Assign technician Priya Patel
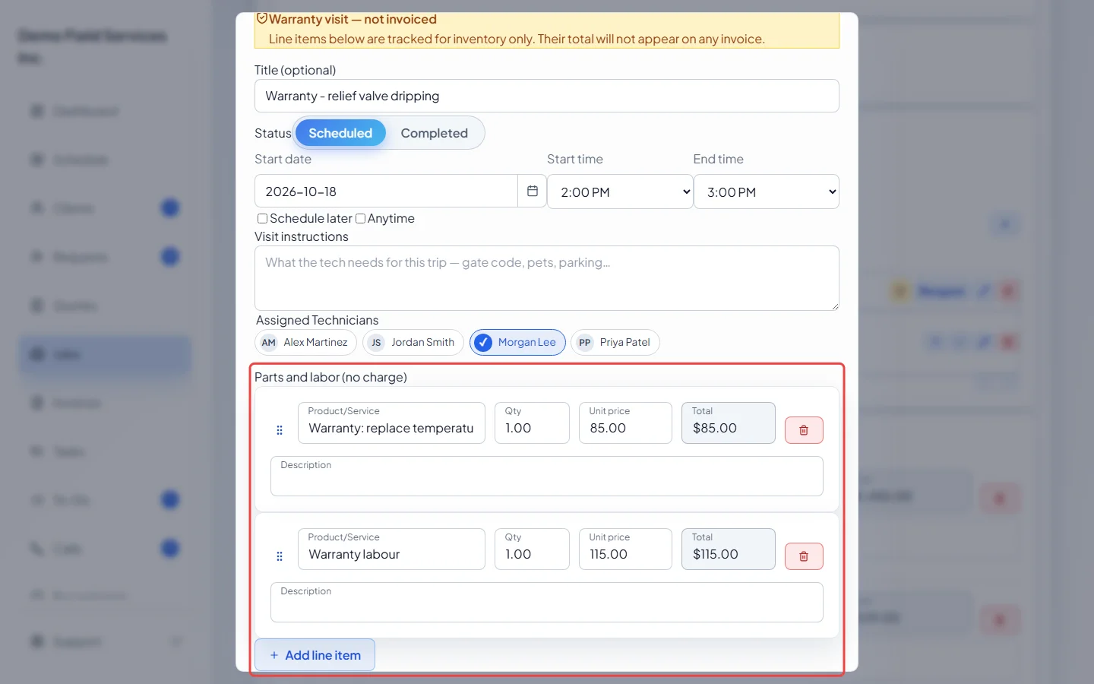1094x684 pixels. (615, 343)
